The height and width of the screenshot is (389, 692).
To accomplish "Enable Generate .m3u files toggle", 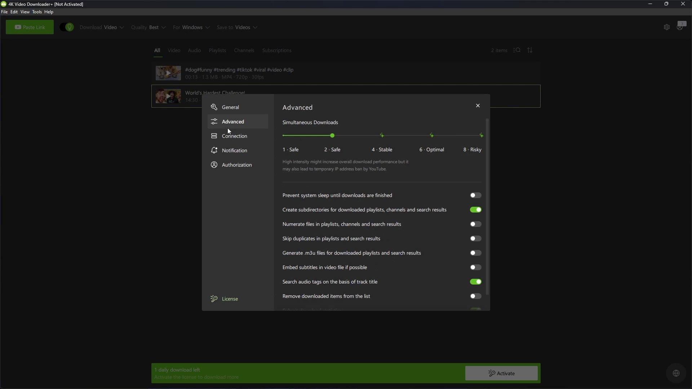I will (475, 253).
